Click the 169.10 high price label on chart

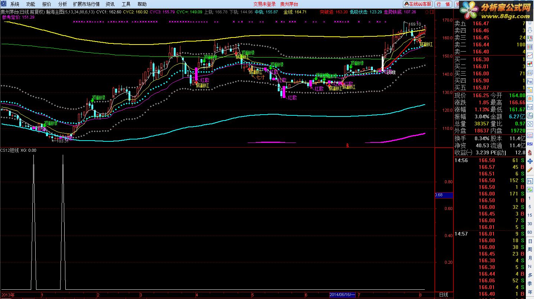414,24
